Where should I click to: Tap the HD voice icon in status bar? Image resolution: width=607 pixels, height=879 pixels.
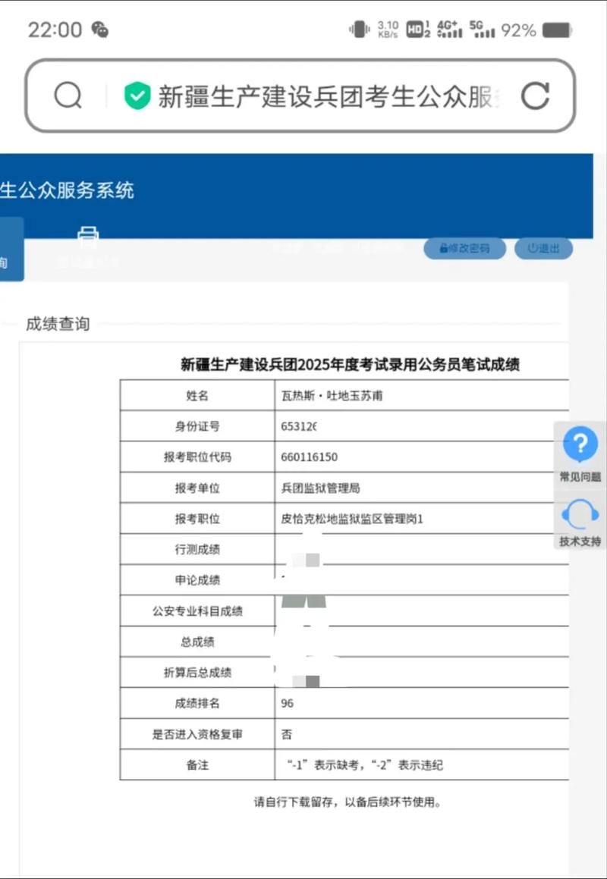[417, 30]
